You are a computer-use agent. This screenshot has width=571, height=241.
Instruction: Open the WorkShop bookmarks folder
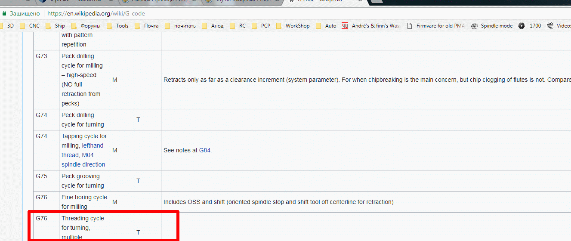click(293, 26)
